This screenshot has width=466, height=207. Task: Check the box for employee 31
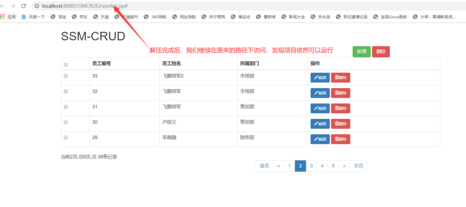coord(66,107)
